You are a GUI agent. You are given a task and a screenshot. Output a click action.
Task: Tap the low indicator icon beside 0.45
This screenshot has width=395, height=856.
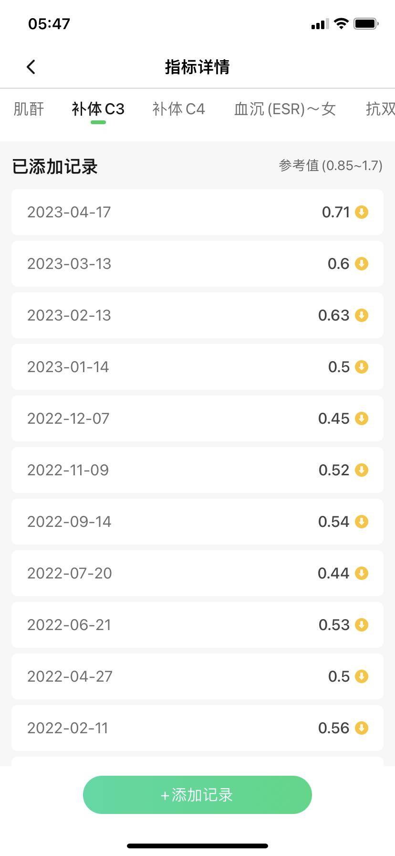point(362,418)
